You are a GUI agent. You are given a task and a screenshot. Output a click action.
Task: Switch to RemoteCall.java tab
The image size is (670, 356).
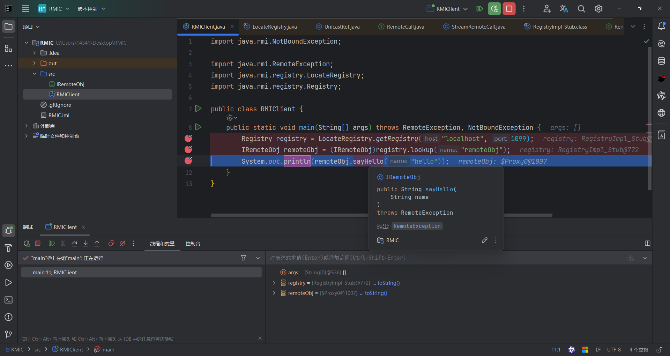pos(401,27)
